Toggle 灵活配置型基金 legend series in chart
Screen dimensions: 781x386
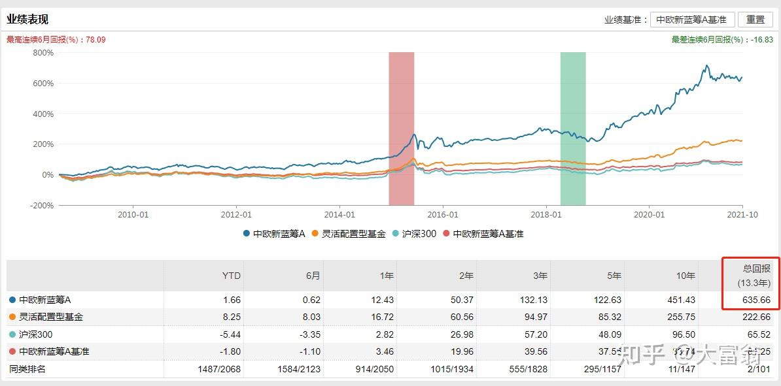(x=349, y=234)
